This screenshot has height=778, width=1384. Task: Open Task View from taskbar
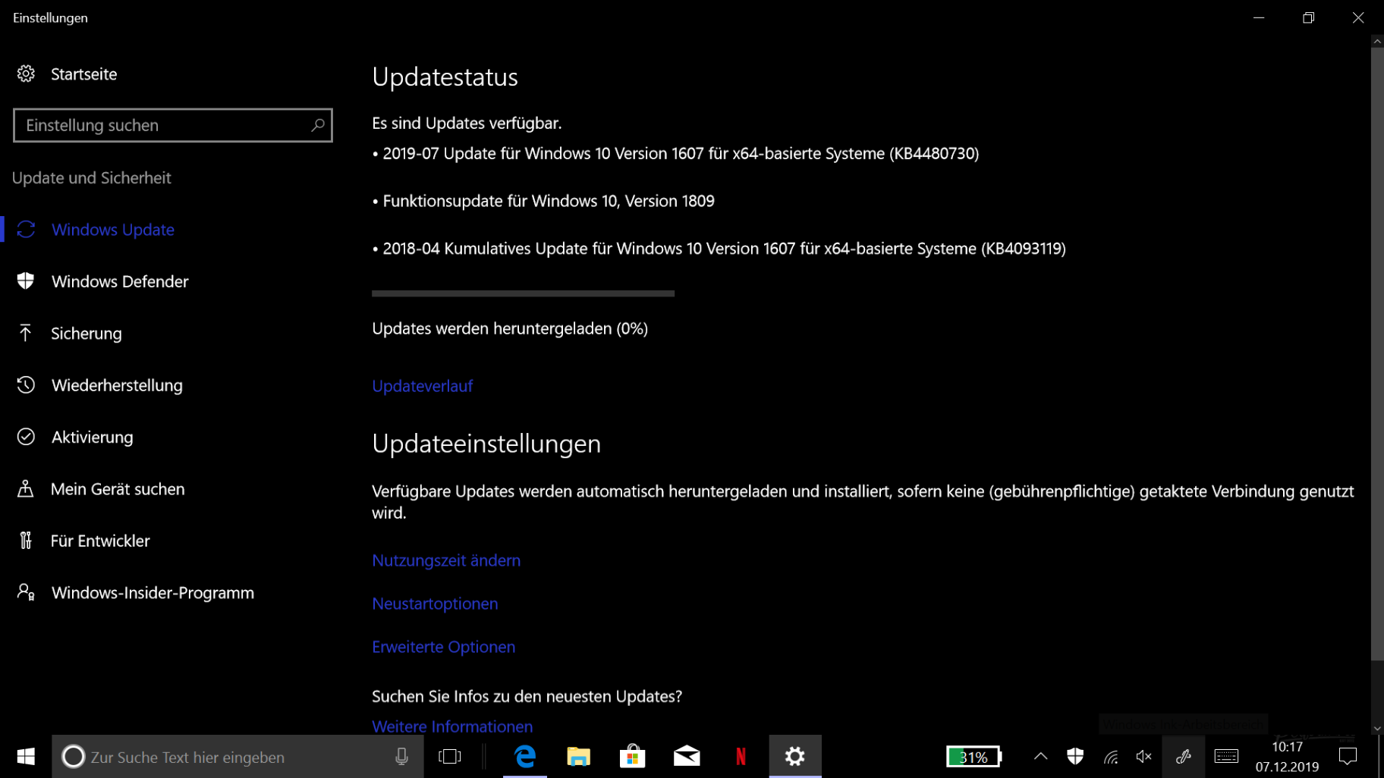click(450, 756)
